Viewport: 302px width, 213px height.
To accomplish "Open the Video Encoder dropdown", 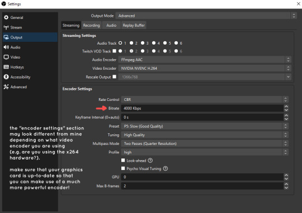I will click(205, 68).
